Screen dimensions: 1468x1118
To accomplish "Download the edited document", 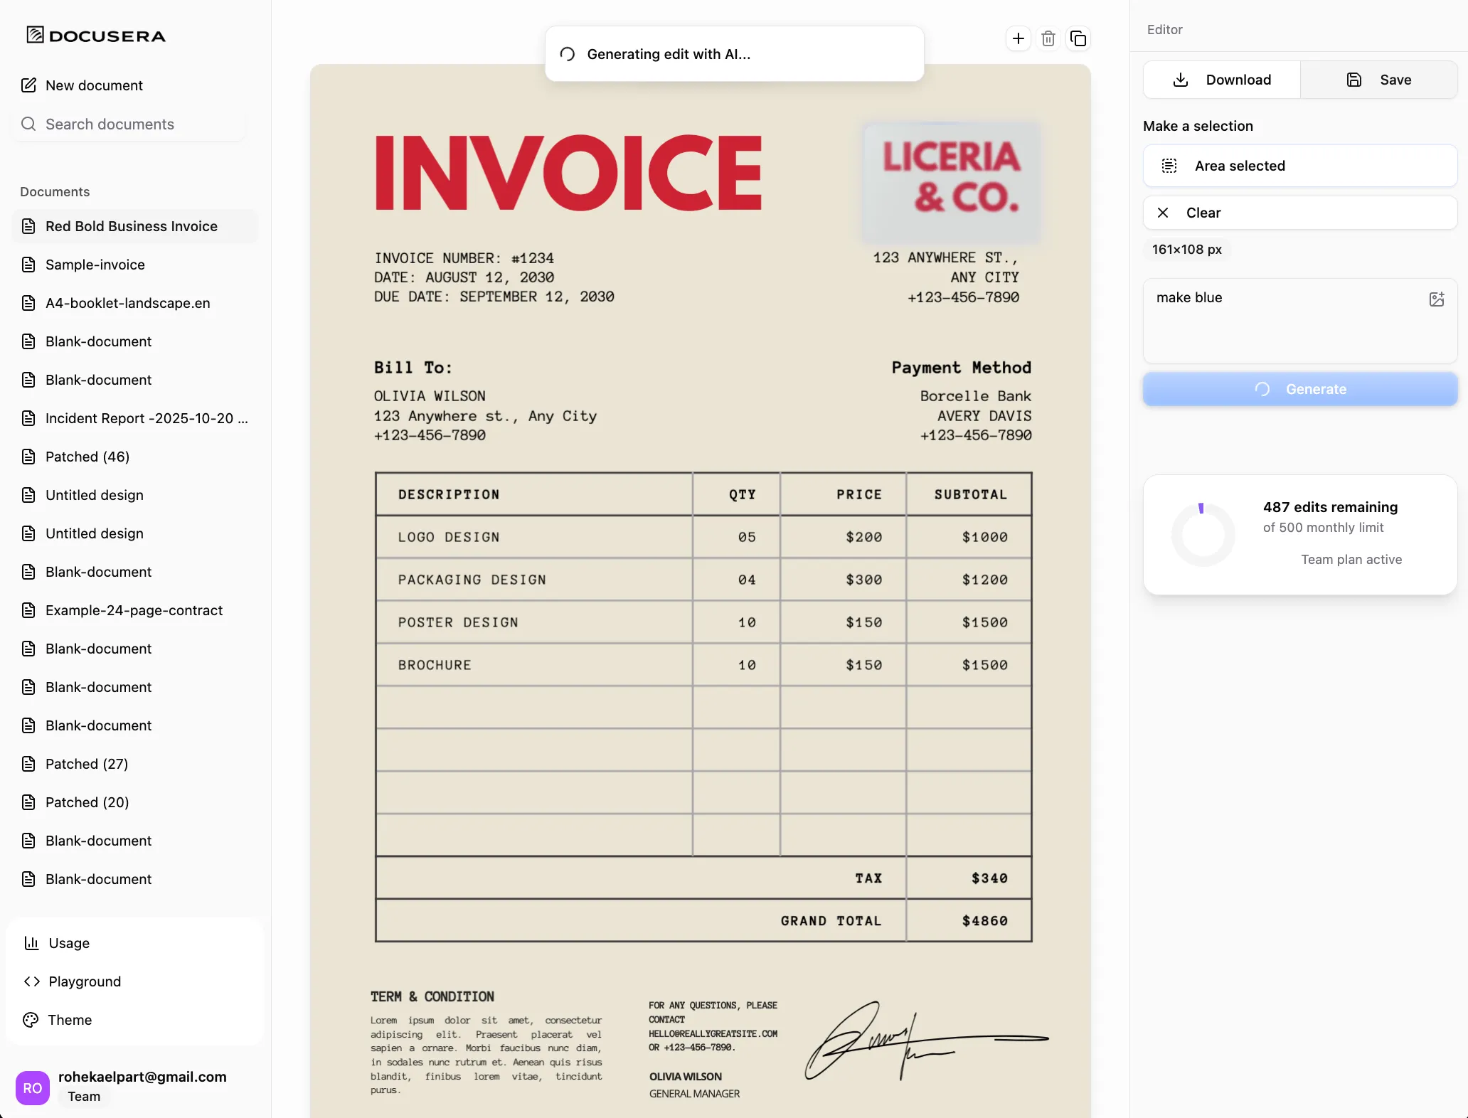I will pyautogui.click(x=1220, y=80).
